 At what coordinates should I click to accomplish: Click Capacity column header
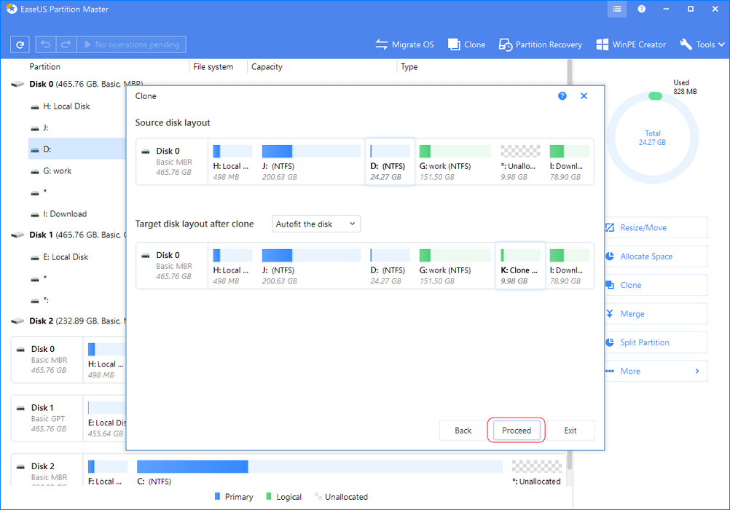(x=267, y=66)
